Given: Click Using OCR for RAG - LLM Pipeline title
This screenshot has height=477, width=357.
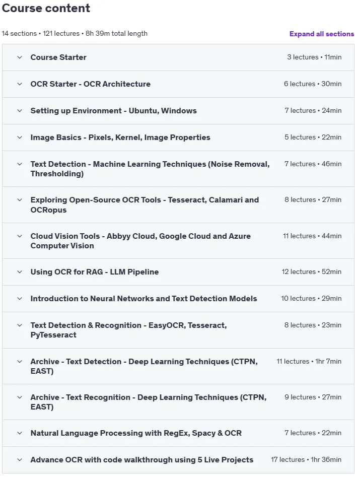Looking at the screenshot, I should coord(95,271).
